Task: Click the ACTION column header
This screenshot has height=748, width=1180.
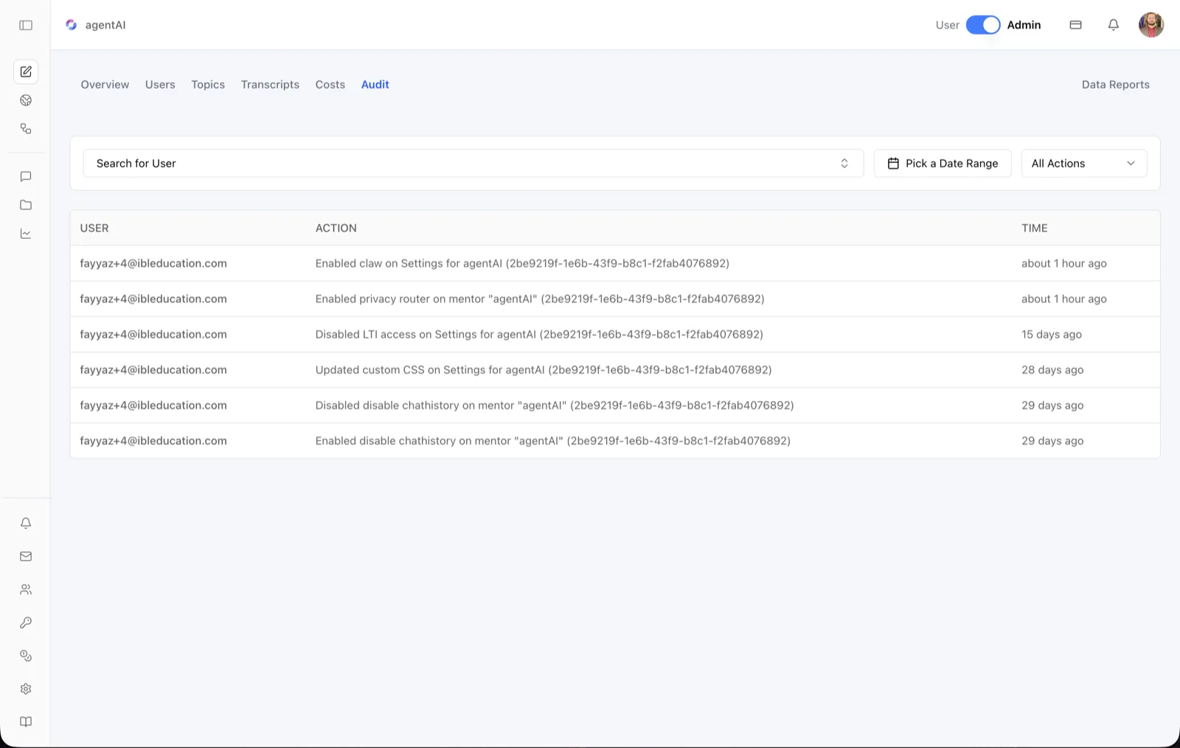Action: [336, 228]
